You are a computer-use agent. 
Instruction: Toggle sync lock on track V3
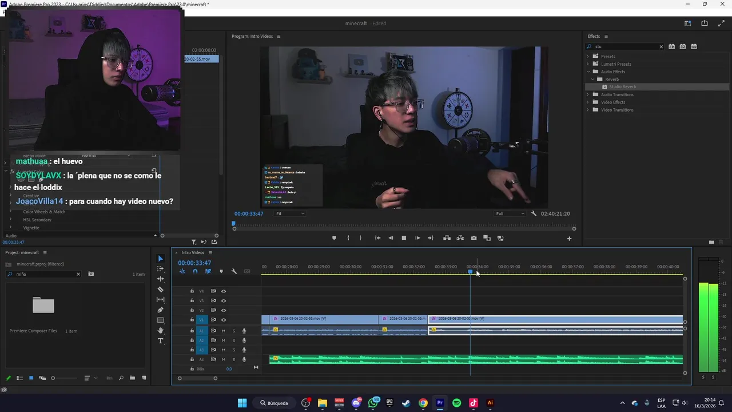coord(213,300)
